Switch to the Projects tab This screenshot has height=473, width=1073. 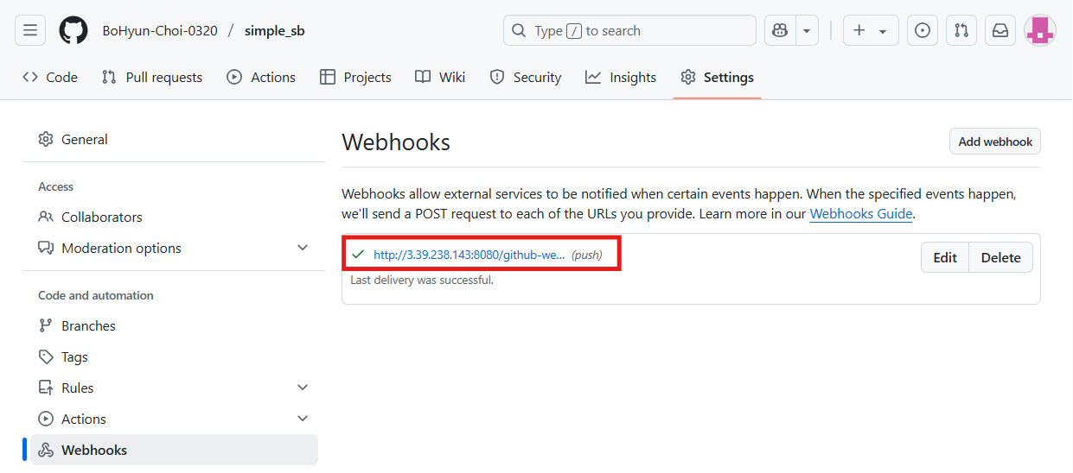355,77
